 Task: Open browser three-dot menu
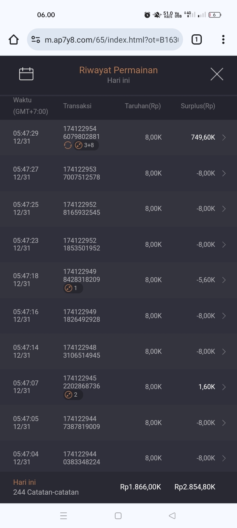click(x=223, y=40)
